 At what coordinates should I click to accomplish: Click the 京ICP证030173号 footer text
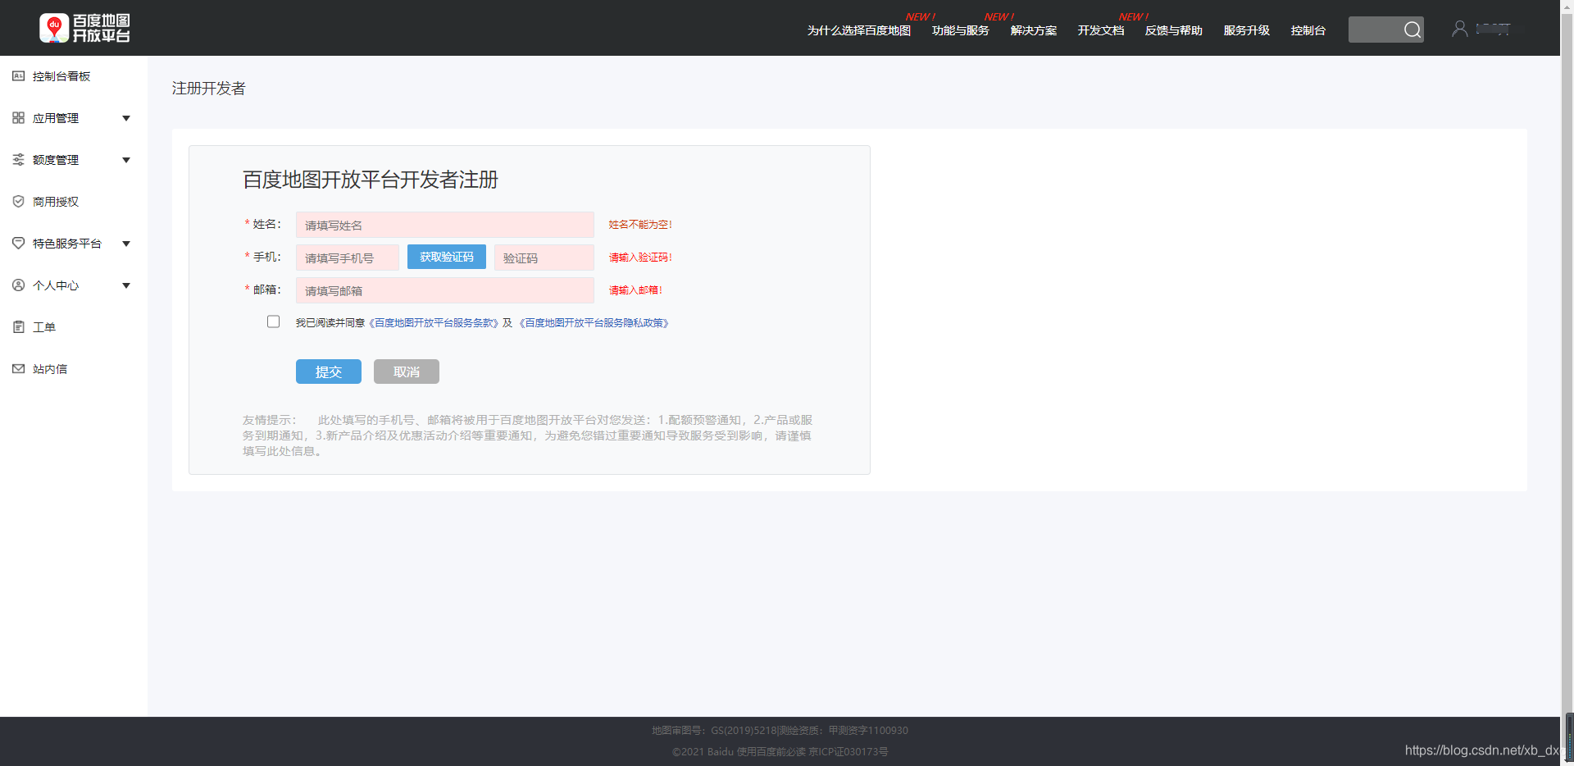tap(848, 751)
